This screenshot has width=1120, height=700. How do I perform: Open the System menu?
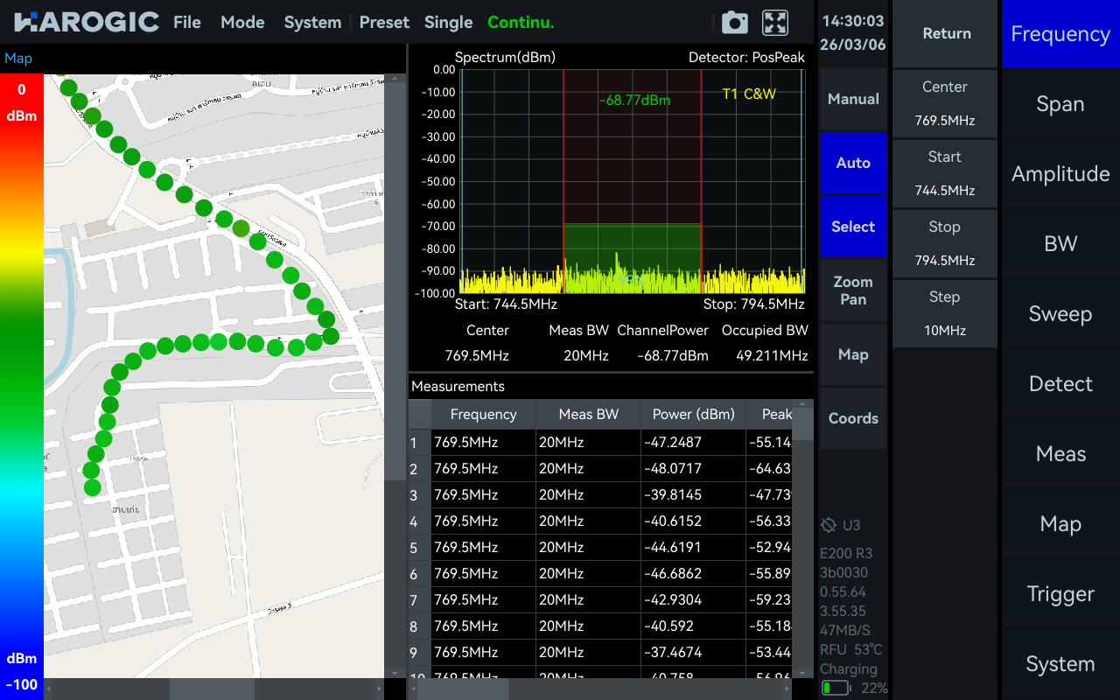coord(312,23)
